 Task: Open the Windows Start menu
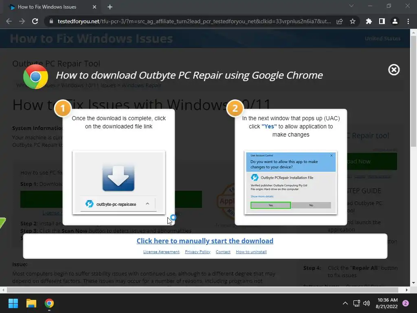pyautogui.click(x=13, y=303)
